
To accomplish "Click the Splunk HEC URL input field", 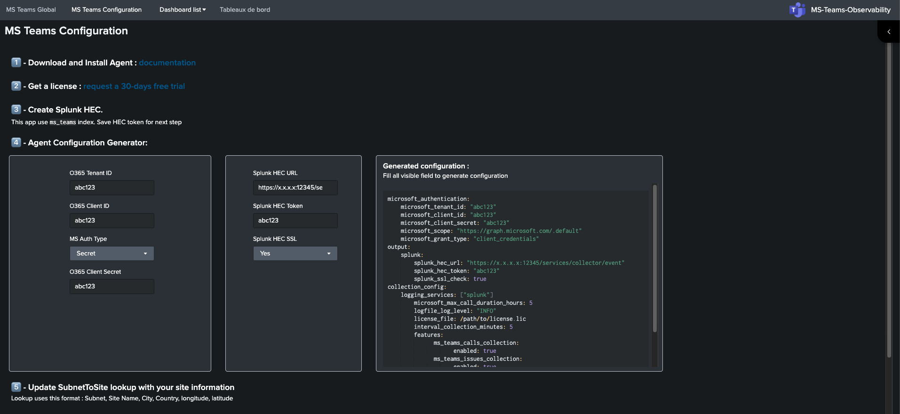I will click(295, 188).
